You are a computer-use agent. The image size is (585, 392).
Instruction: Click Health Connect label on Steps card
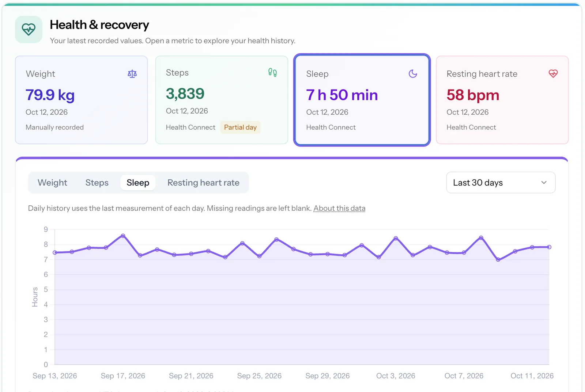pos(190,128)
